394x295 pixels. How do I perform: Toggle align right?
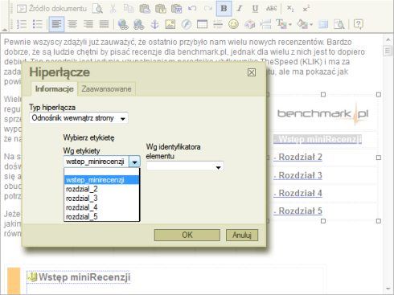click(x=88, y=24)
